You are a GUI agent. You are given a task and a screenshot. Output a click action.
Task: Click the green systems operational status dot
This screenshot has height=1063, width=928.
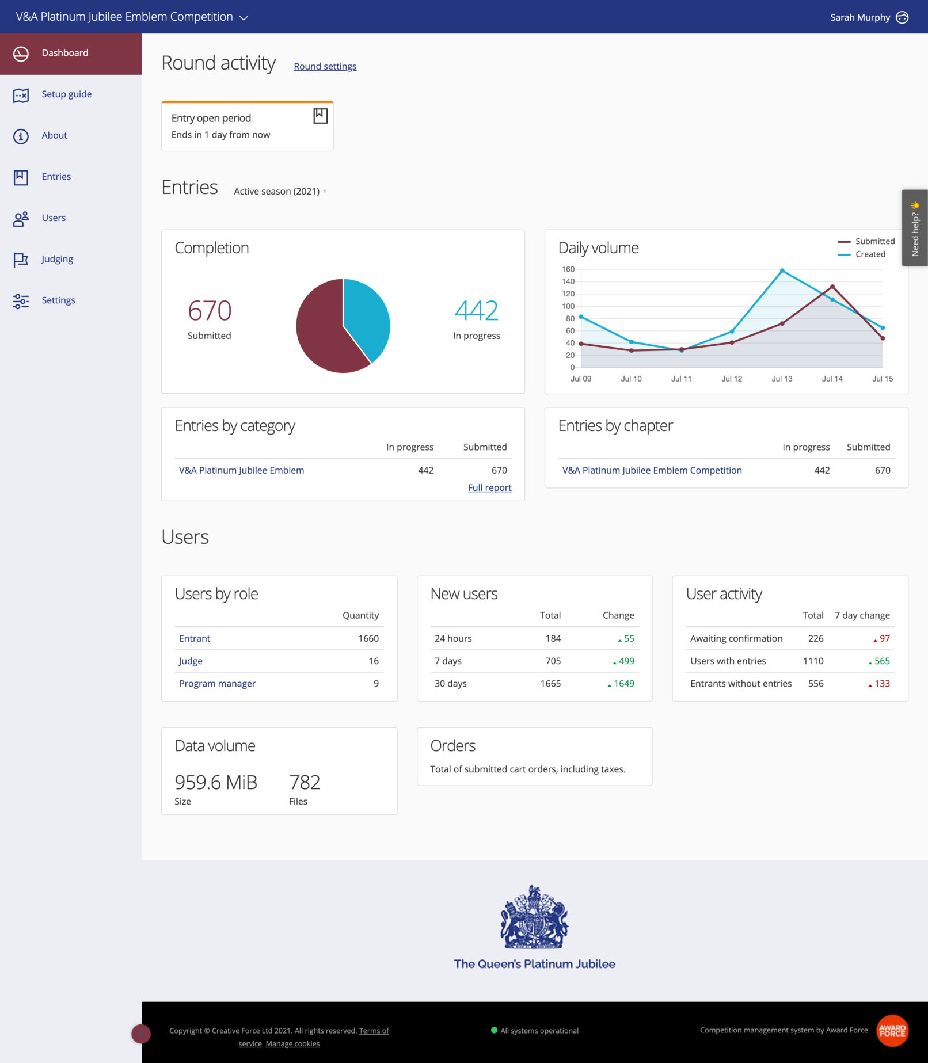pos(494,1030)
